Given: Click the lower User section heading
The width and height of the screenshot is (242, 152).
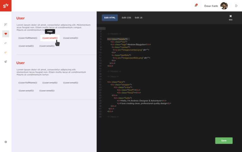Looking at the screenshot, I should (x=20, y=63).
